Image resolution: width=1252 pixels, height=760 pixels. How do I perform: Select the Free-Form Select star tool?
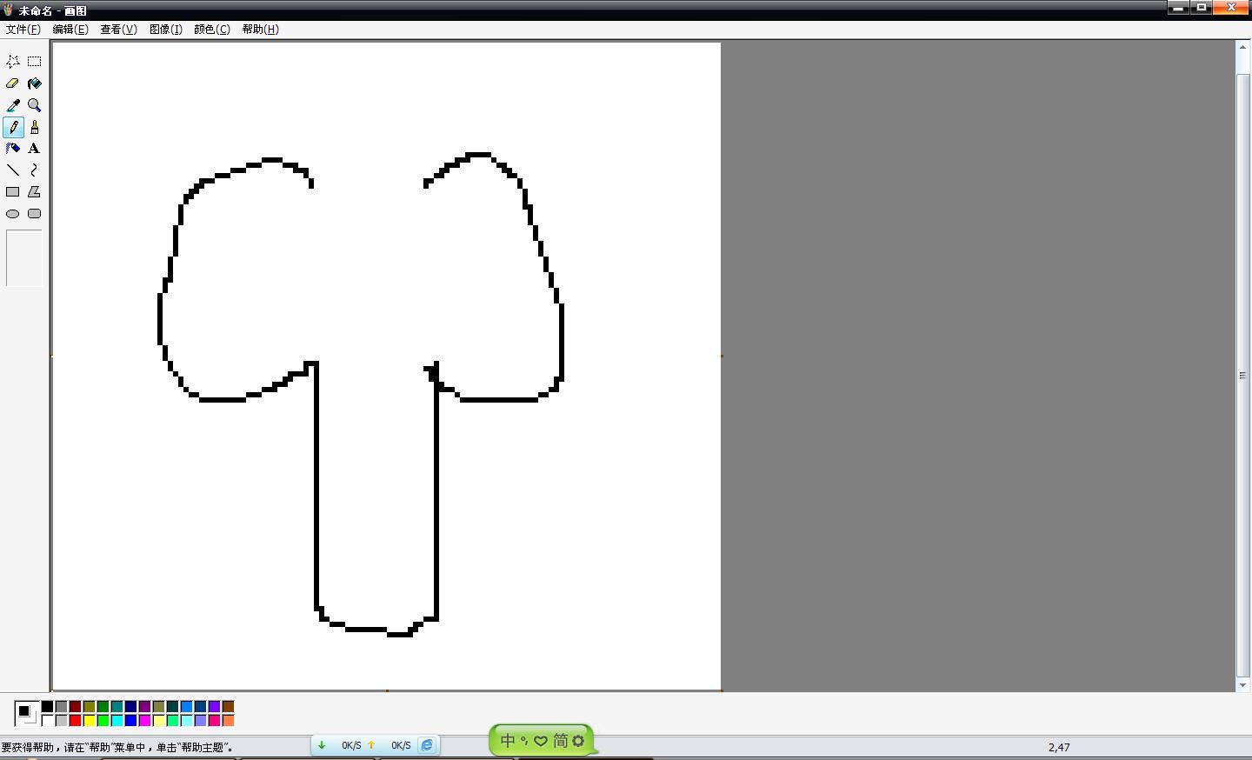point(13,62)
